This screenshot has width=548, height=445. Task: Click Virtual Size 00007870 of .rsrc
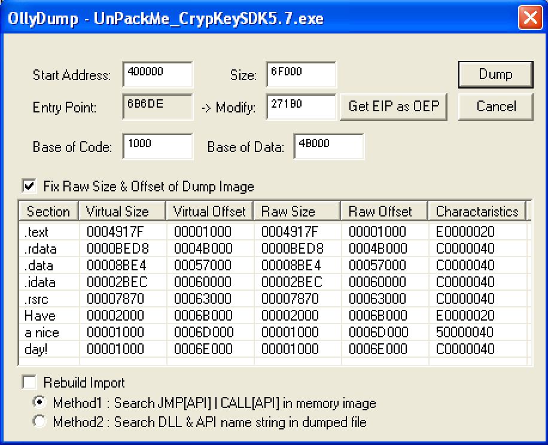click(x=115, y=298)
